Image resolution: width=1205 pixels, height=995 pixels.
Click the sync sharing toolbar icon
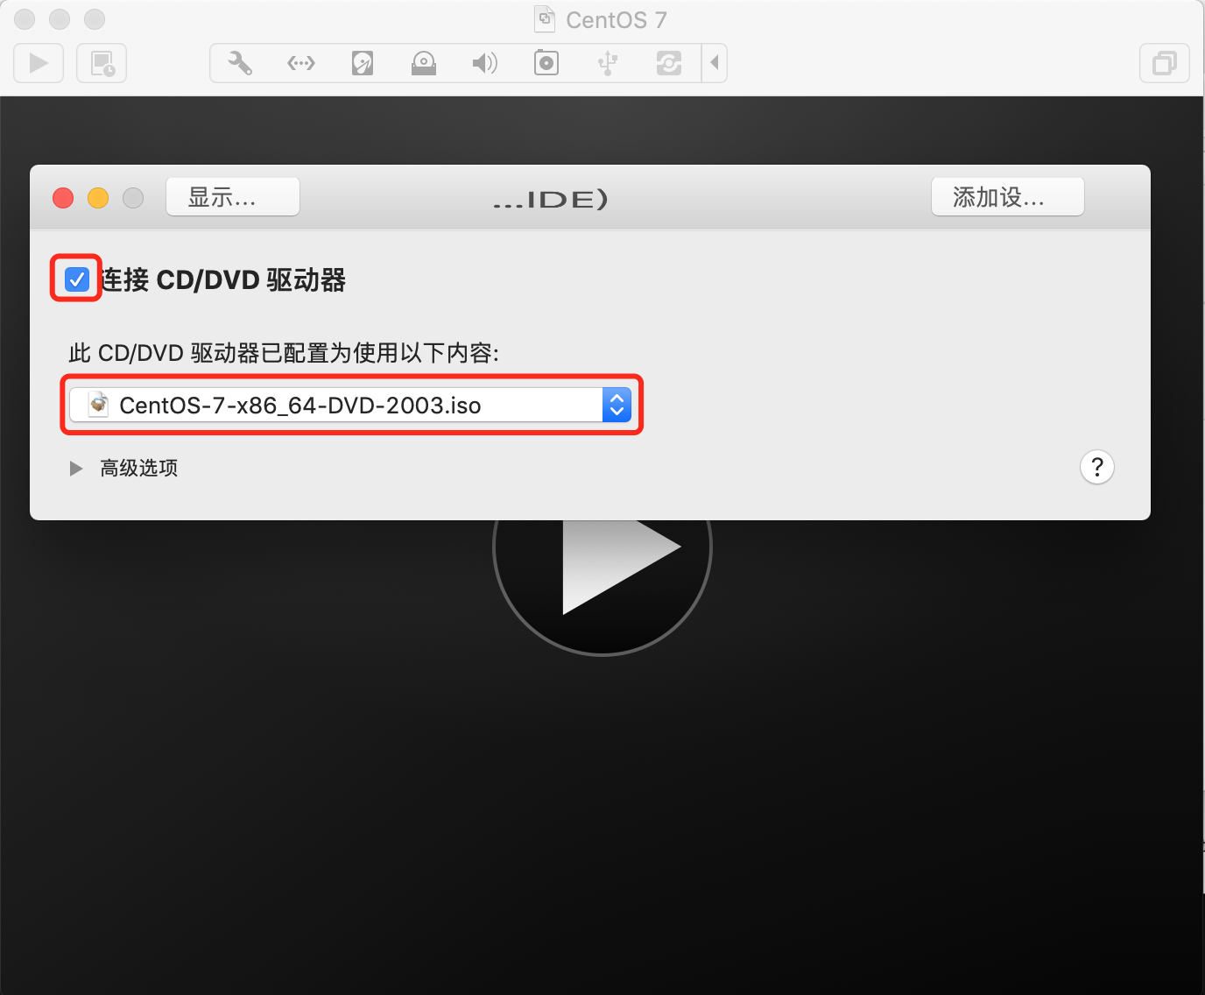[669, 63]
